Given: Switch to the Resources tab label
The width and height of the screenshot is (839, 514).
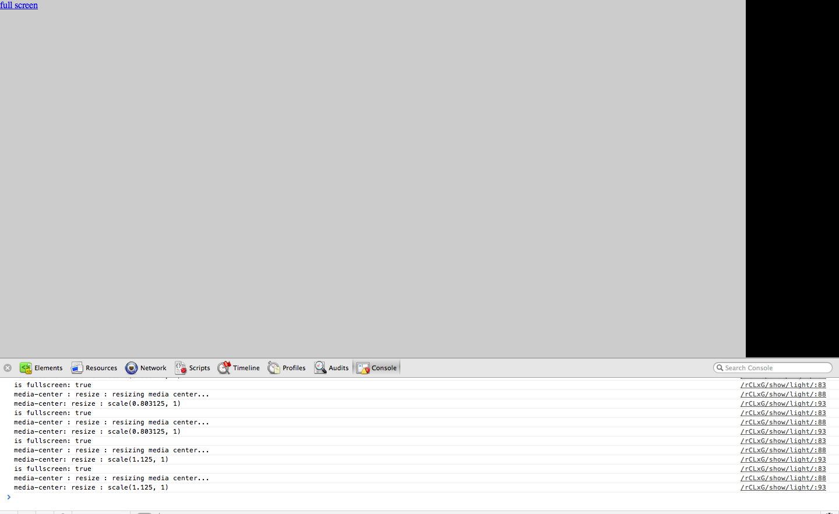Looking at the screenshot, I should 101,368.
